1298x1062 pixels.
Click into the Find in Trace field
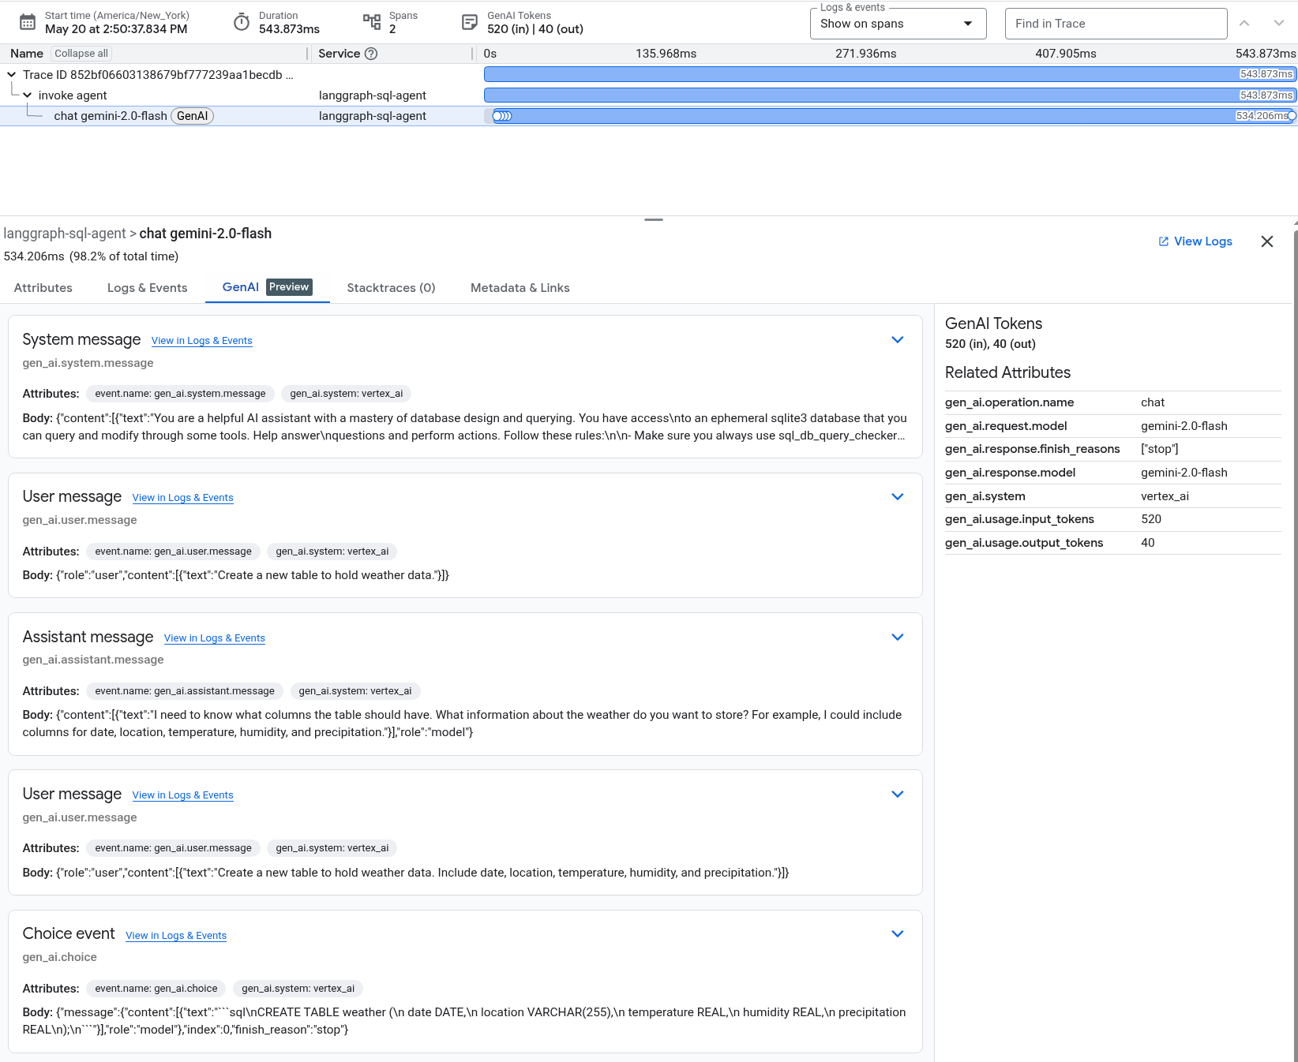click(1115, 24)
